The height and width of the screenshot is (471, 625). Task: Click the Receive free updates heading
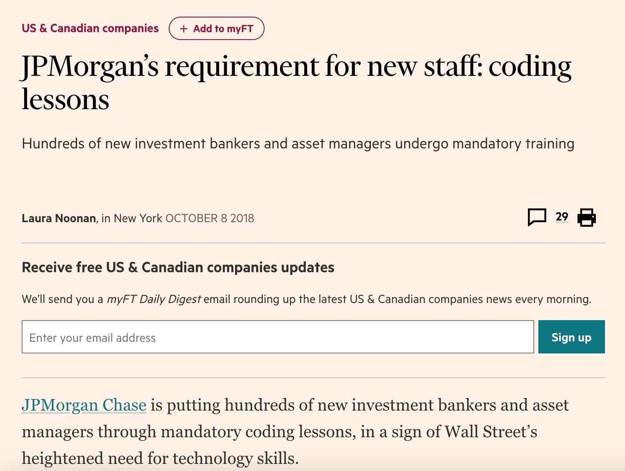click(178, 267)
